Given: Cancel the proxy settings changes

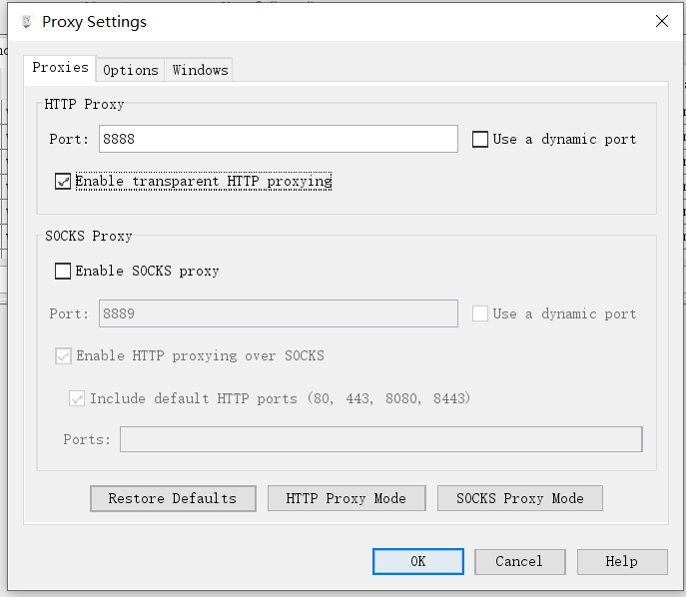Looking at the screenshot, I should (520, 562).
